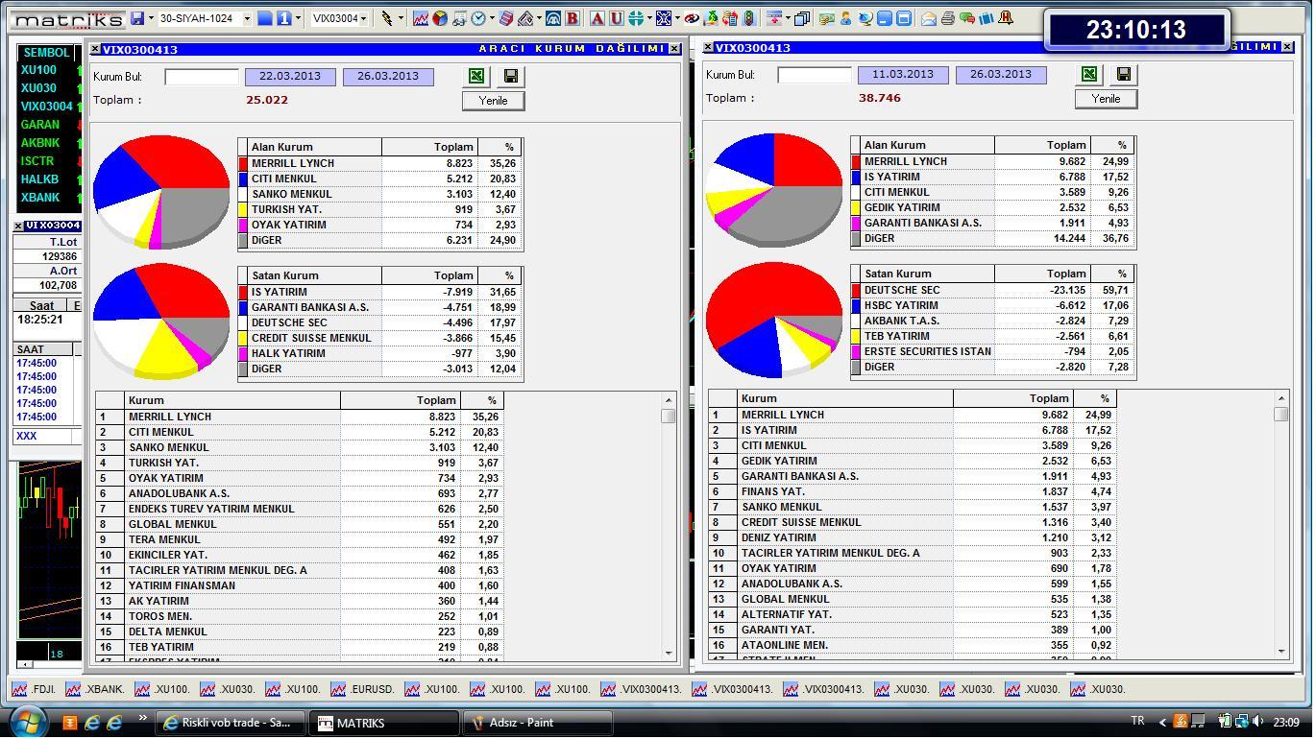Open the .XBANK. chart tab
Screen dimensions: 1316x739
pyautogui.click(x=96, y=689)
